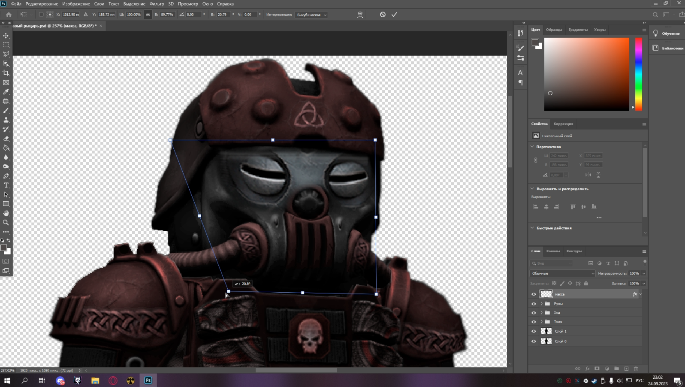
Task: Cancel the transform in options bar
Action: point(383,15)
